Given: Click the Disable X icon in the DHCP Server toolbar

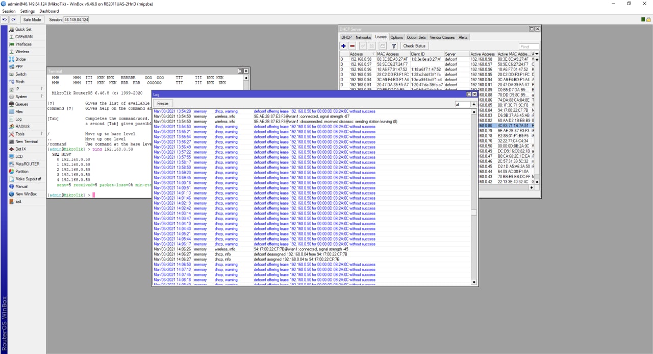Looking at the screenshot, I should tap(372, 46).
